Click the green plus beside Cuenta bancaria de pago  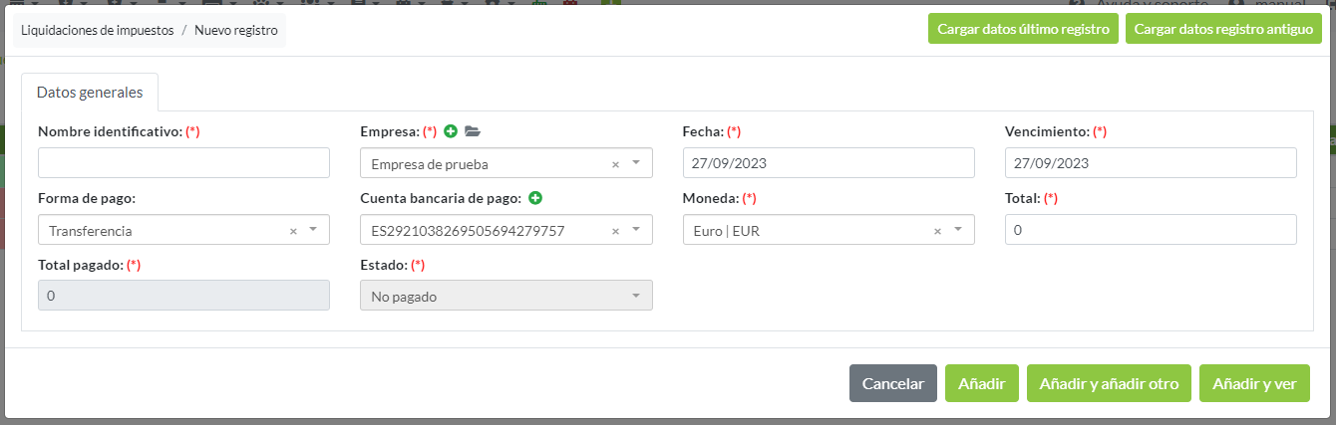(535, 199)
